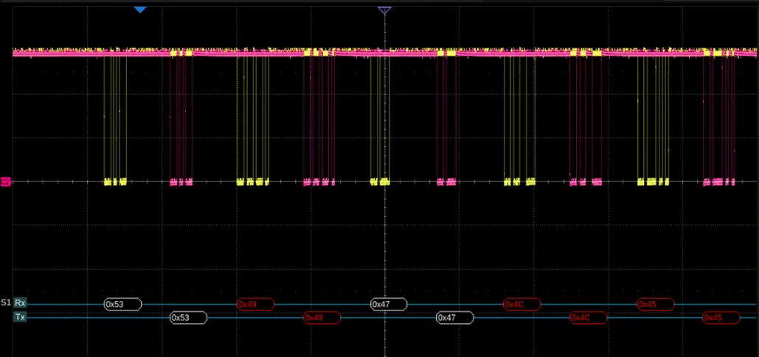Click the 0x4C packet on Tx row
The width and height of the screenshot is (759, 357).
[589, 318]
